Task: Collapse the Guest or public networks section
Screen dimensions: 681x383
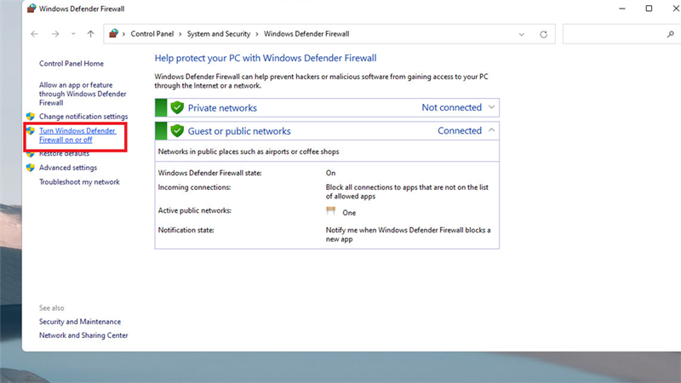Action: point(491,130)
